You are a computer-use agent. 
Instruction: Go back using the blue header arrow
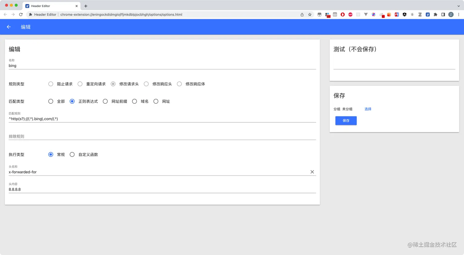point(9,27)
